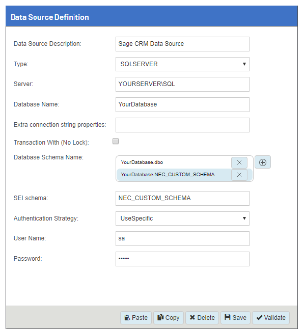Focus Extra connection string properties field

[x=182, y=125]
